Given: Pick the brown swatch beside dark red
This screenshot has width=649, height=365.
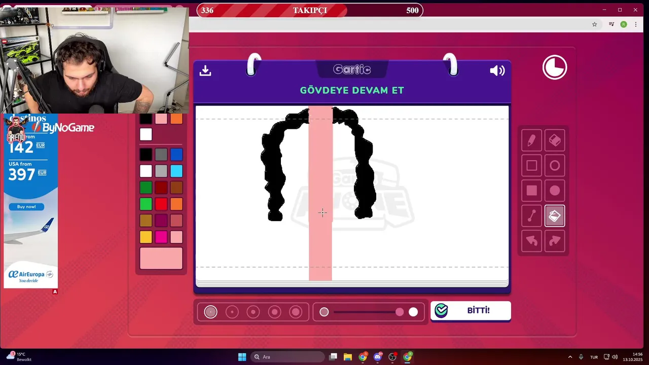Looking at the screenshot, I should (176, 188).
